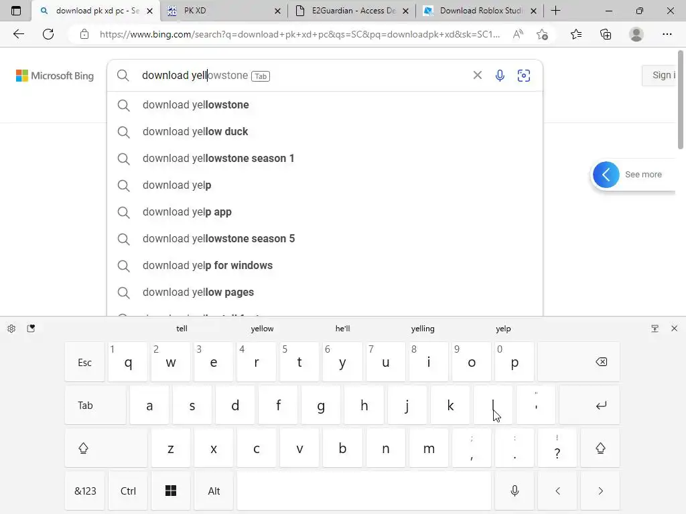Open Settings and more ellipsis menu

[x=667, y=34]
